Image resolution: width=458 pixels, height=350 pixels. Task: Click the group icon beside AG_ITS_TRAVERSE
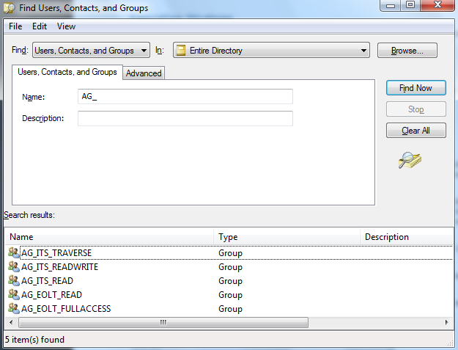coord(14,252)
